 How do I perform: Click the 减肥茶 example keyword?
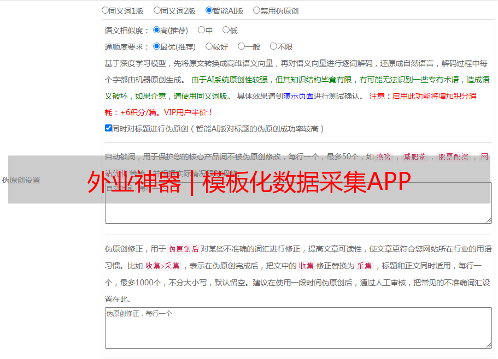(x=415, y=157)
